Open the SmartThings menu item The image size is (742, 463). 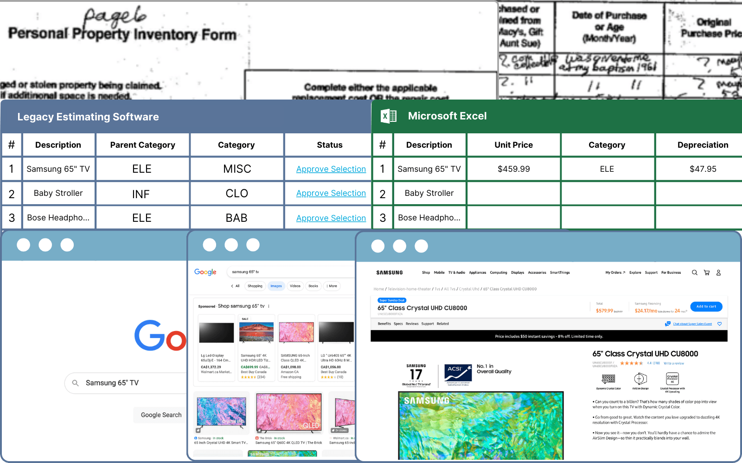(560, 273)
